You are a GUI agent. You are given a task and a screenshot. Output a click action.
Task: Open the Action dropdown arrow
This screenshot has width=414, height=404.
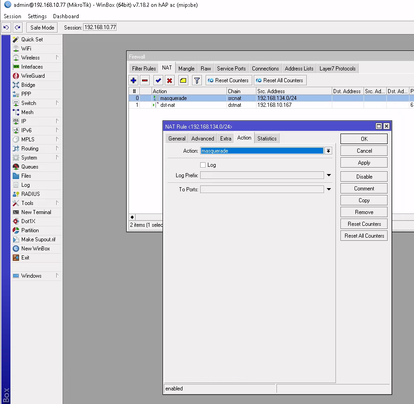click(328, 151)
